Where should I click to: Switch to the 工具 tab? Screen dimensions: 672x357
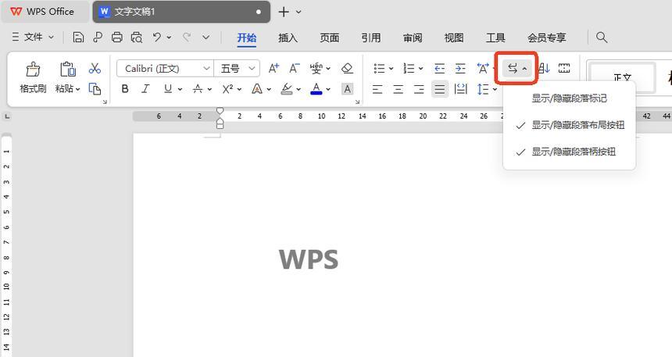click(495, 37)
